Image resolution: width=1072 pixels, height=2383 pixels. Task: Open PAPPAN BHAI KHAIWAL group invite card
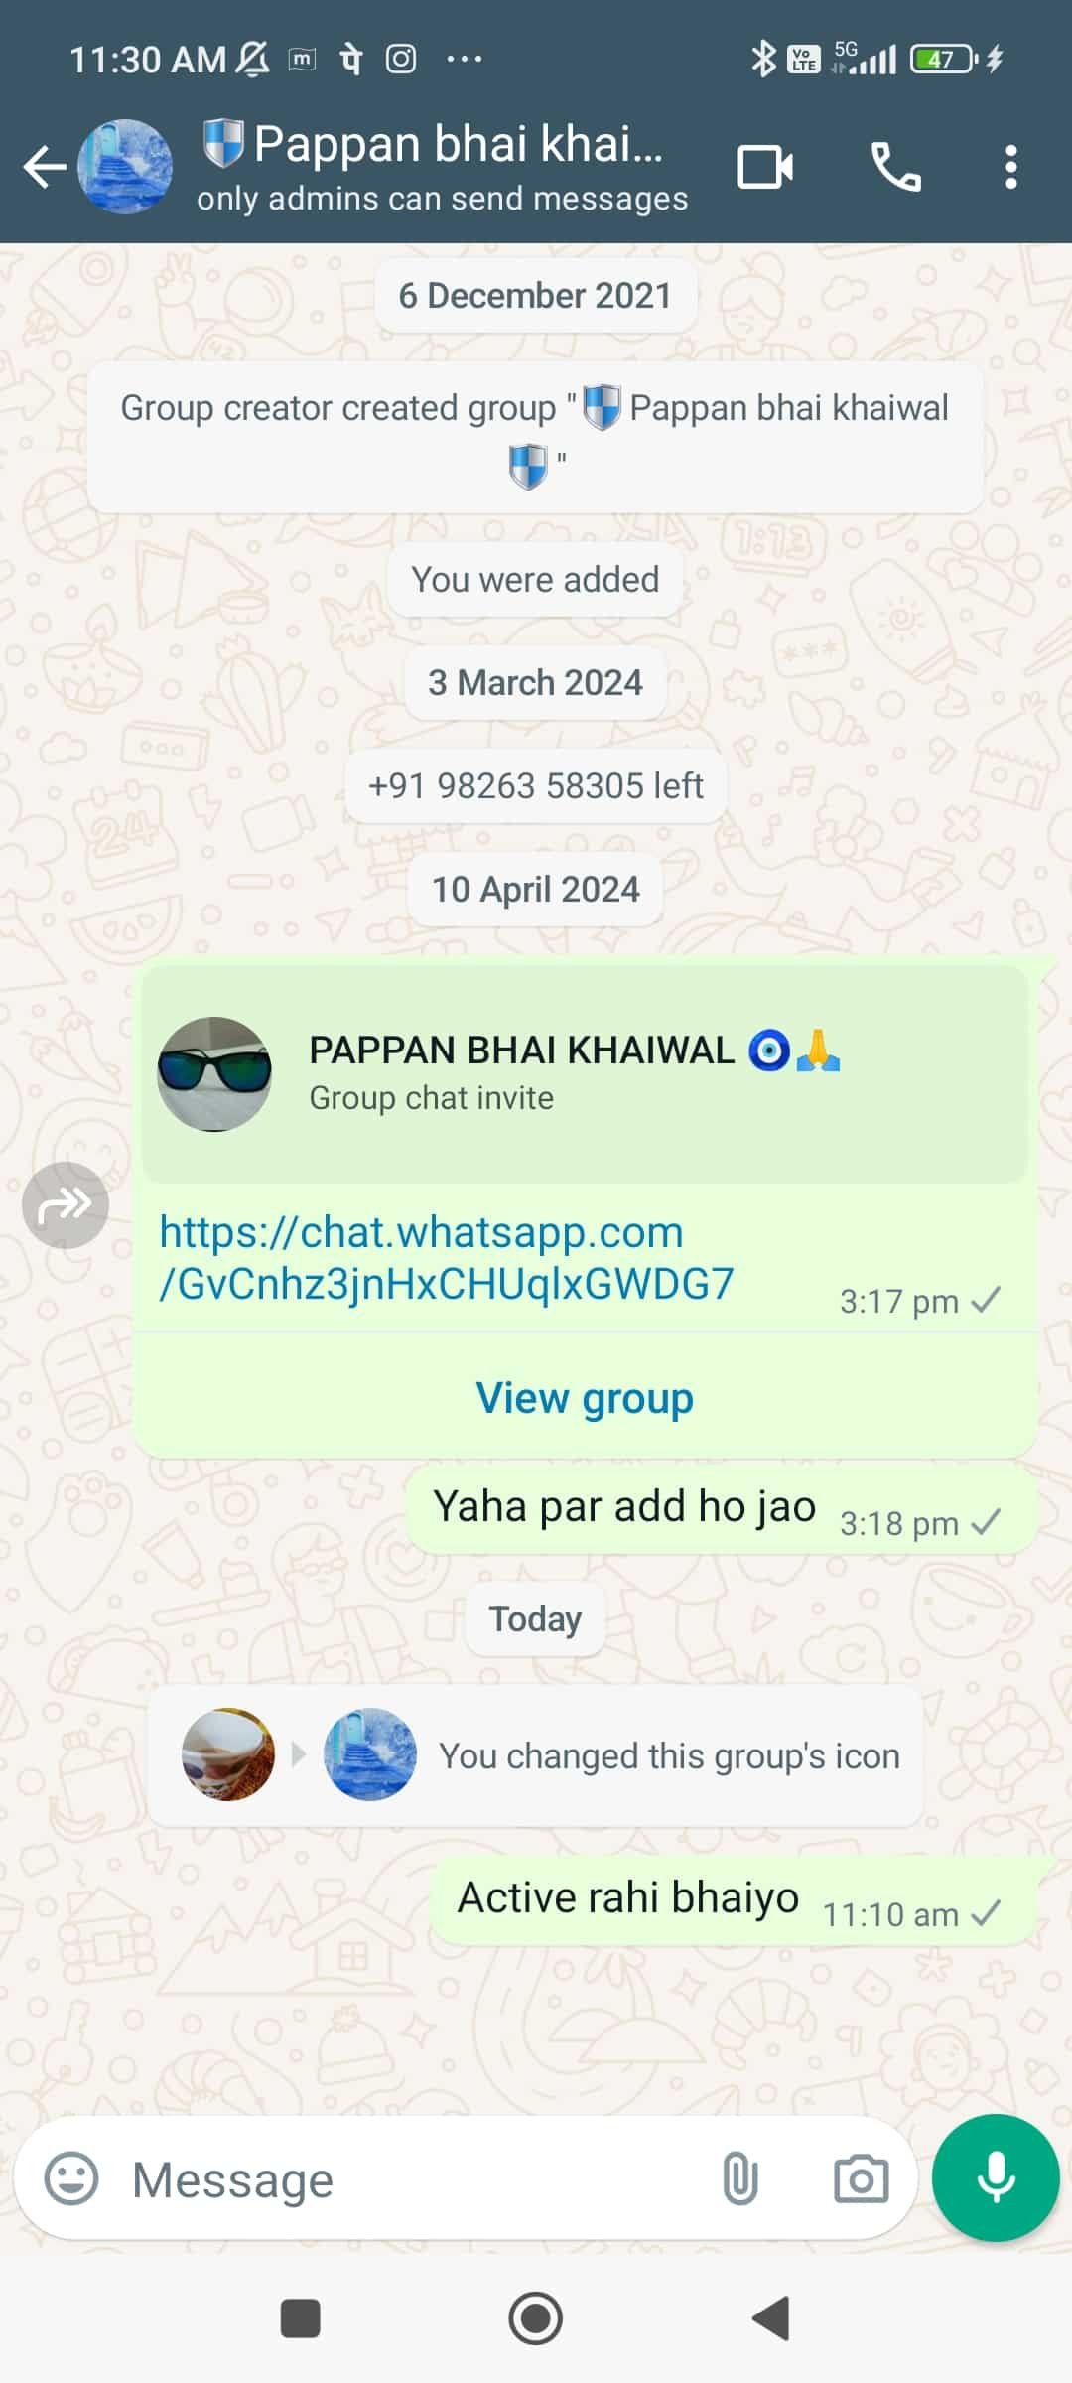pyautogui.click(x=585, y=1074)
